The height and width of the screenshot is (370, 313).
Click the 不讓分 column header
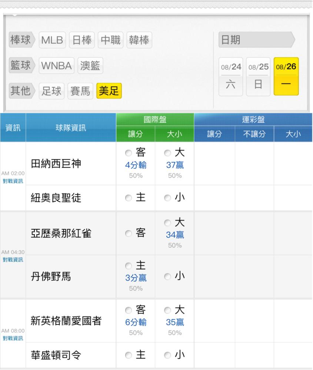pyautogui.click(x=254, y=134)
